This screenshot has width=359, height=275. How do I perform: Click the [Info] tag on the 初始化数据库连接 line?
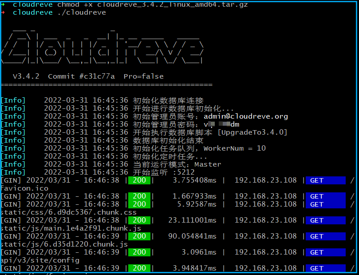[13, 100]
